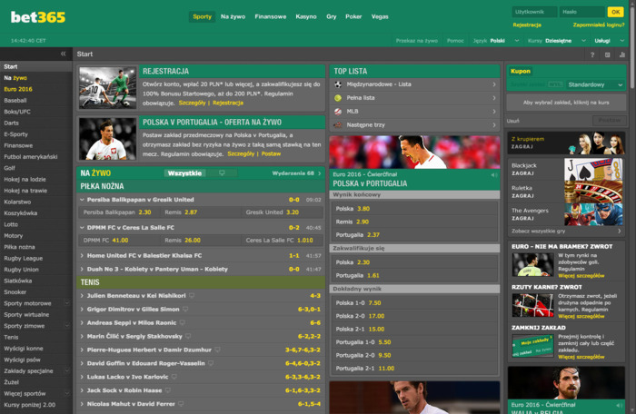Select the Wszystkie live filter

click(184, 173)
